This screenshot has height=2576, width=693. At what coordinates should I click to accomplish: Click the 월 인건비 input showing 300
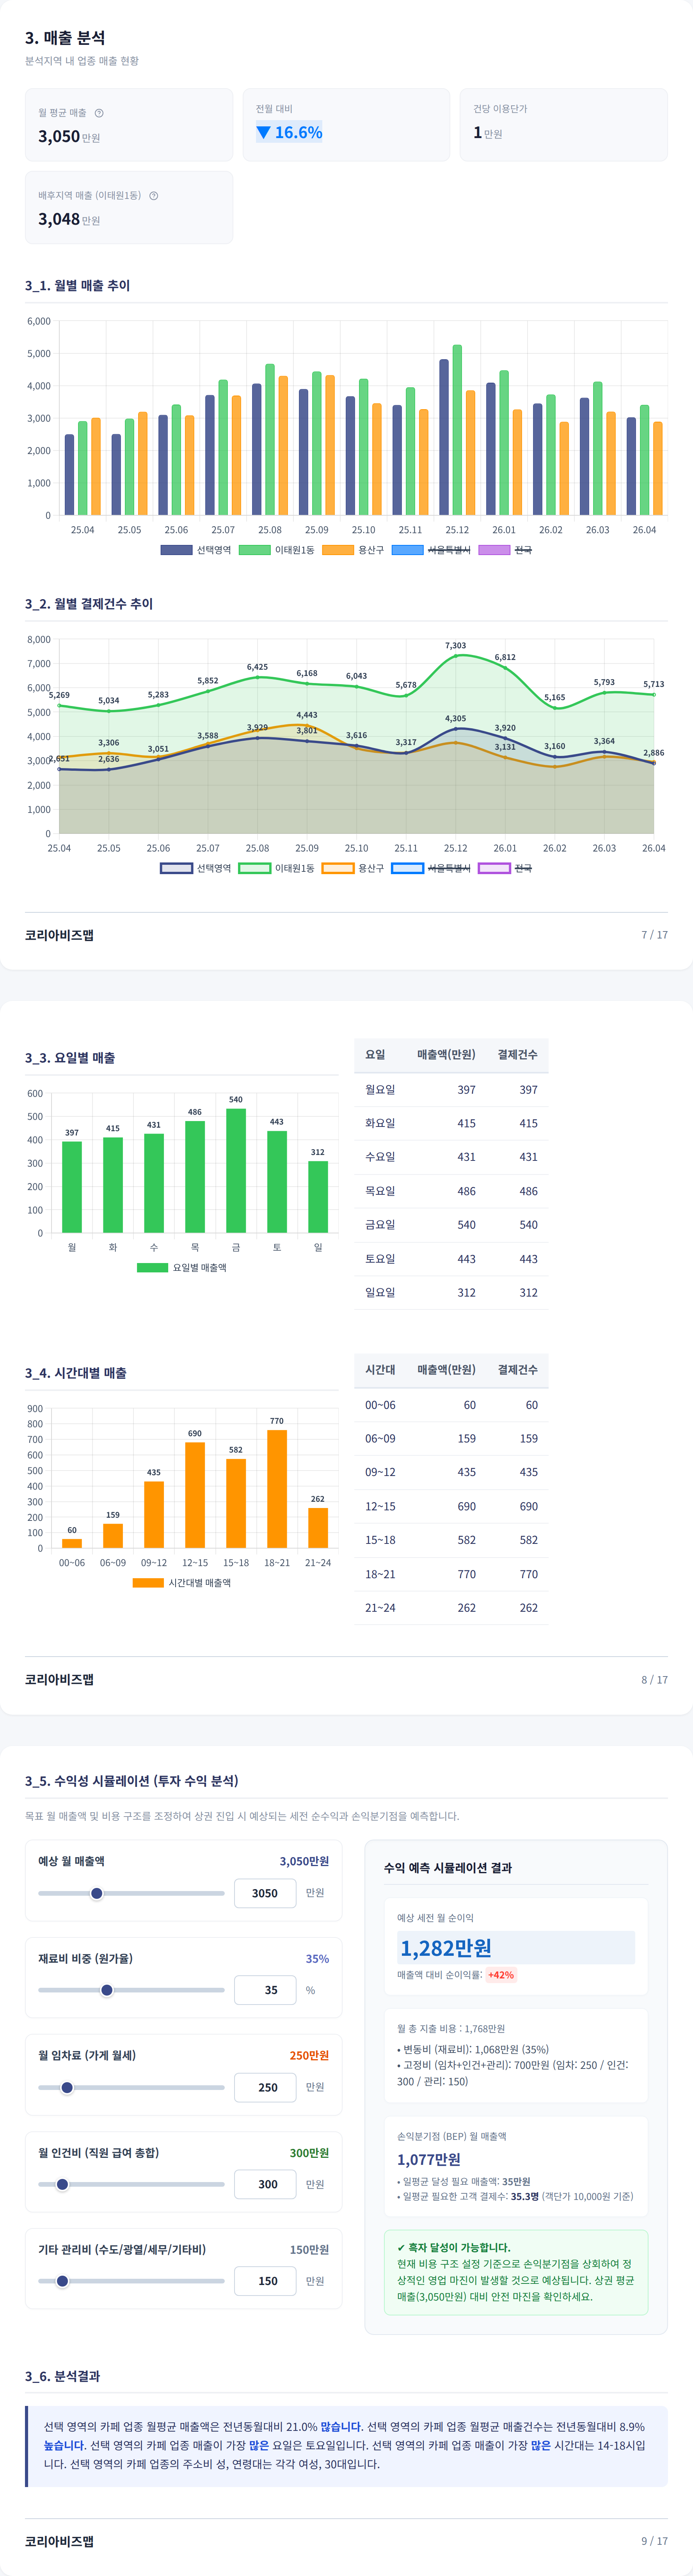tap(265, 2184)
